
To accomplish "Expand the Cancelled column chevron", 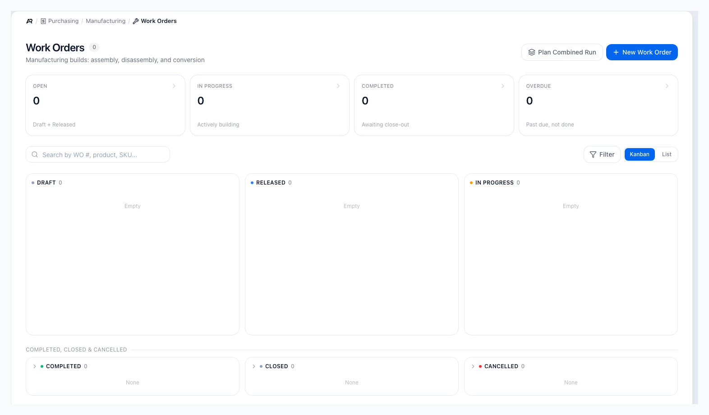I will pos(473,366).
